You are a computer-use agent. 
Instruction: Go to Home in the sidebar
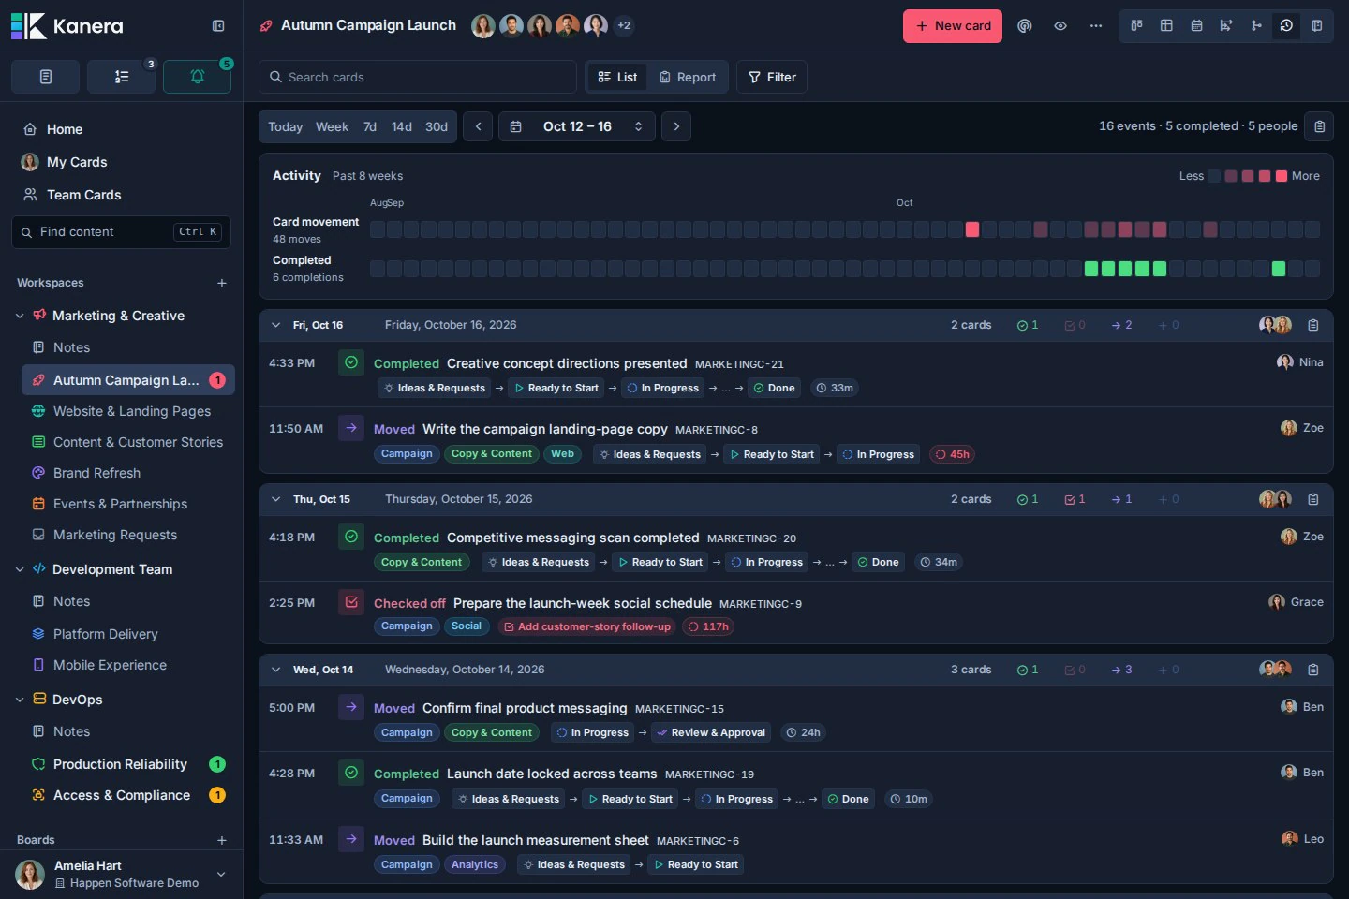pyautogui.click(x=122, y=129)
